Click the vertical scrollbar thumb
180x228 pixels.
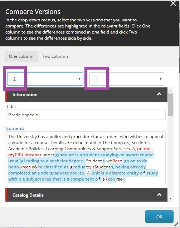(171, 105)
